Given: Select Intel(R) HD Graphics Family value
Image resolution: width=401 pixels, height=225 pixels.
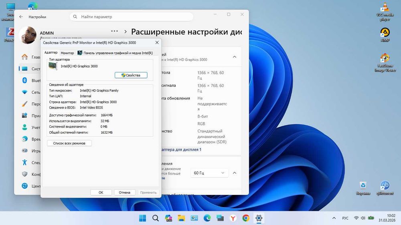Looking at the screenshot, I should 99,90.
